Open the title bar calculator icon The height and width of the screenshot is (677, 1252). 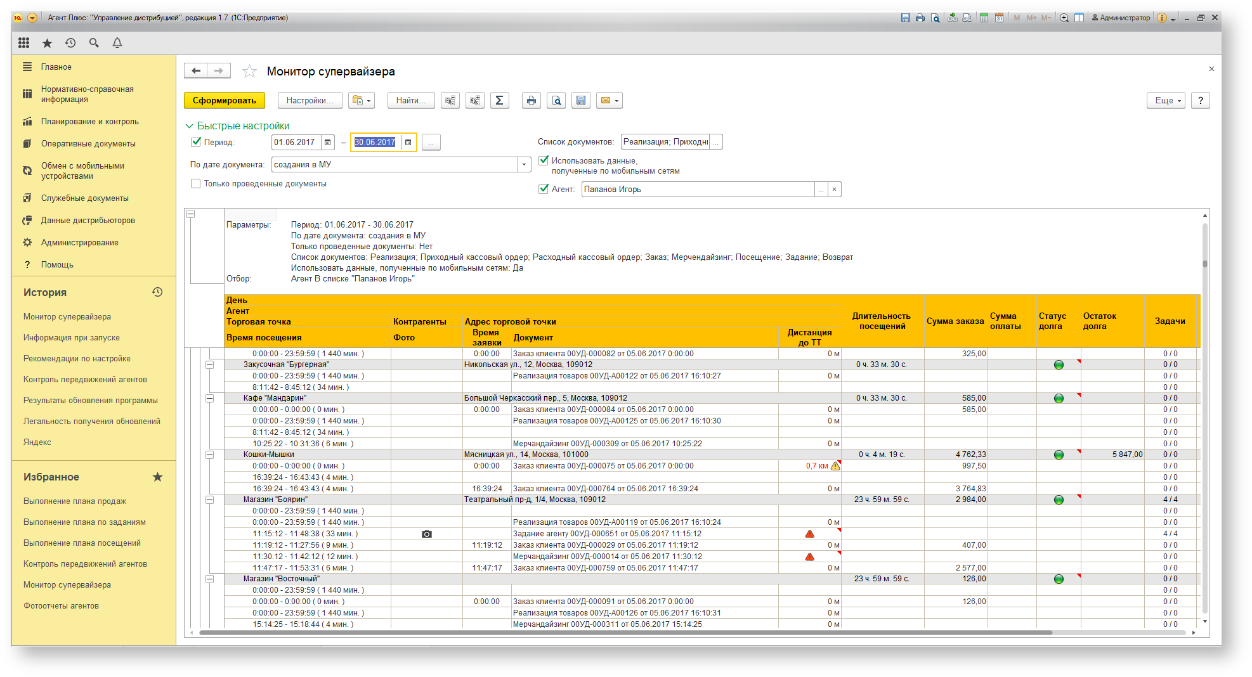[x=984, y=18]
